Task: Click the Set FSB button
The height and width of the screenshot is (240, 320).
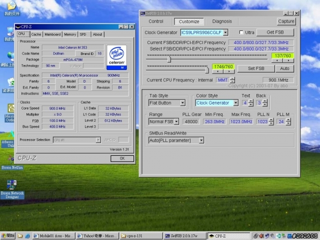Action: [x=256, y=68]
